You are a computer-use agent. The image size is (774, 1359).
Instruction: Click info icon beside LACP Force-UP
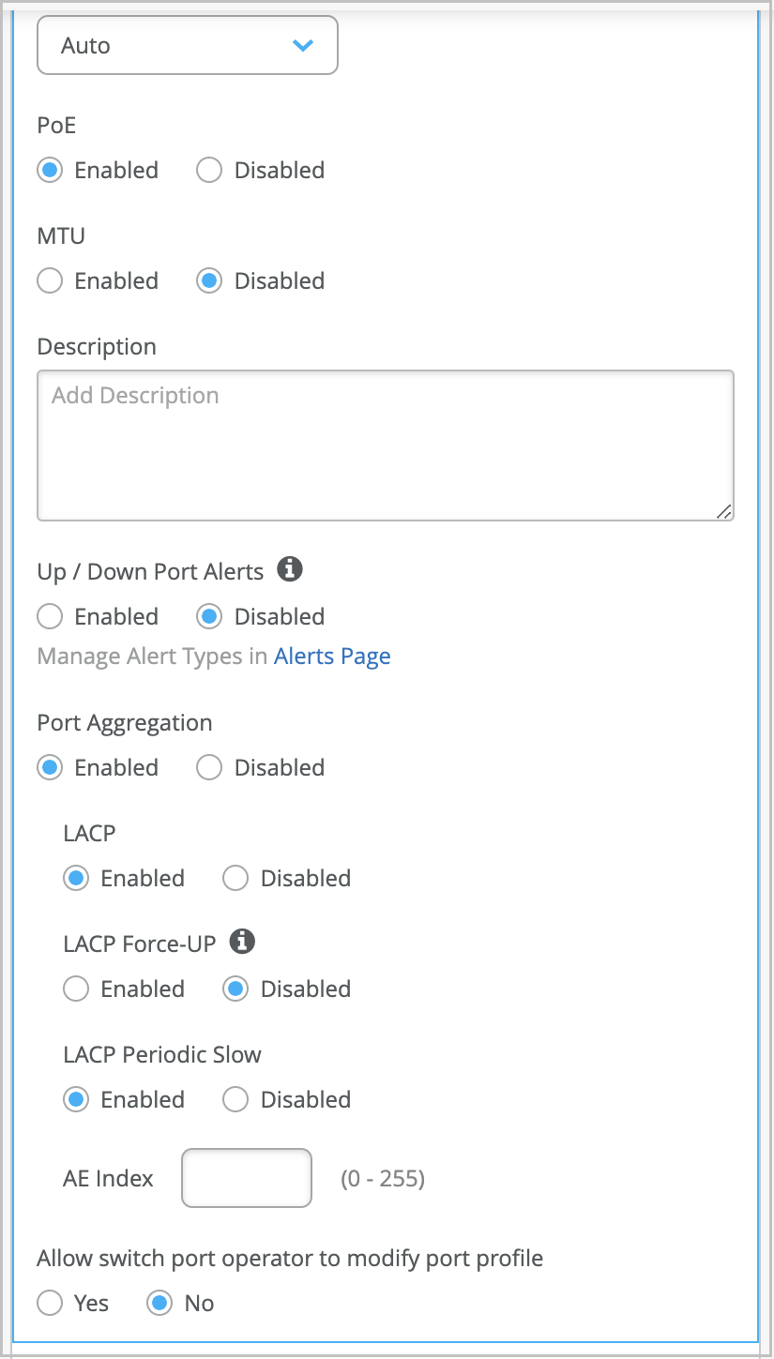242,941
